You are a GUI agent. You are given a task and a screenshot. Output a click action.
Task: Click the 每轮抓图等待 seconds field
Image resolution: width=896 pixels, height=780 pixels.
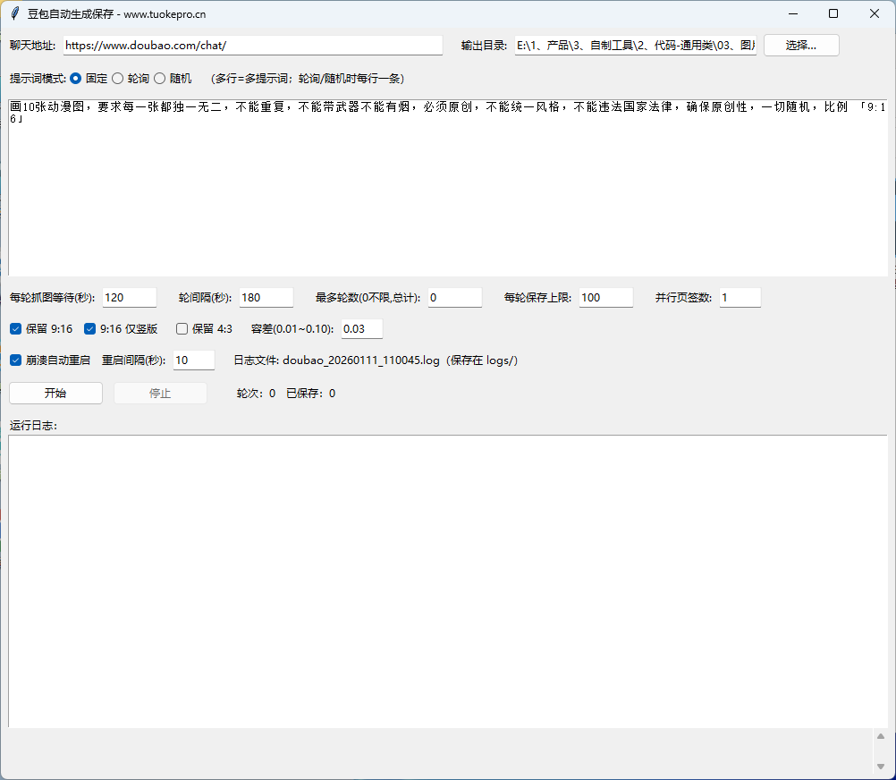point(129,298)
